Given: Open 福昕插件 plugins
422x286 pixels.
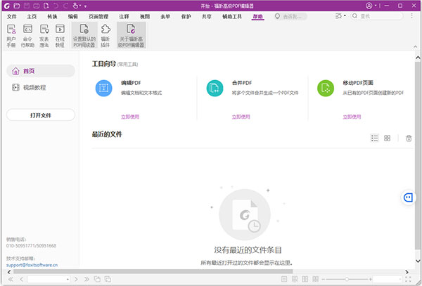Looking at the screenshot, I should click(105, 35).
